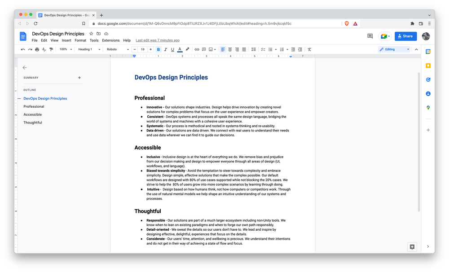Viewport: 449px width, 272px height.
Task: Click the Undo icon in toolbar
Action: (x=23, y=49)
